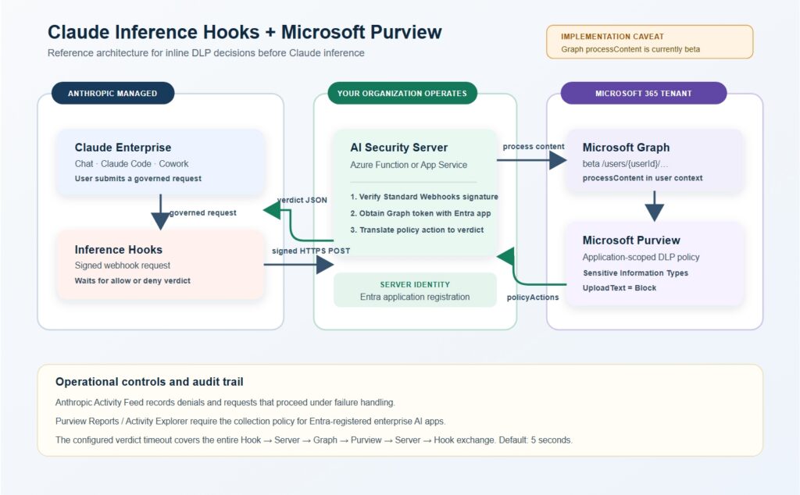The height and width of the screenshot is (495, 800).
Task: Click the "configured verdict timeout" sentence
Action: tap(314, 440)
